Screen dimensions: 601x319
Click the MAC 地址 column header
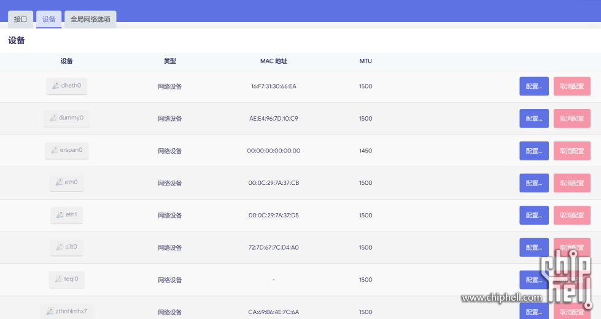tap(274, 61)
